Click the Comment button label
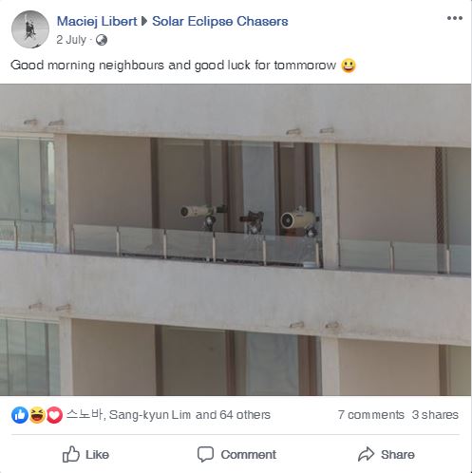472x473 pixels. pyautogui.click(x=249, y=455)
